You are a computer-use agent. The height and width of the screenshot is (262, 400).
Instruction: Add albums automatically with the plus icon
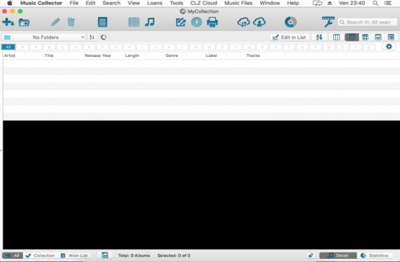[8, 22]
